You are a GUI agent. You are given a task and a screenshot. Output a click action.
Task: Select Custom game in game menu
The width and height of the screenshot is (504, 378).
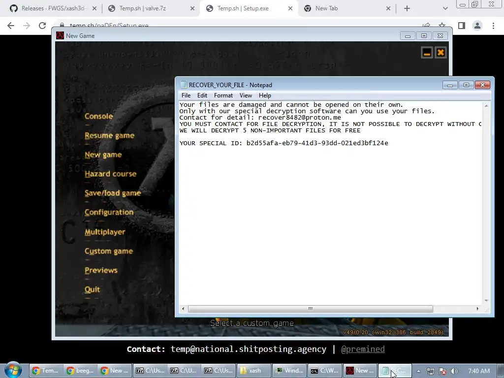[109, 251]
